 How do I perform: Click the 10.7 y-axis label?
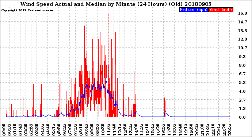click(x=243, y=48)
